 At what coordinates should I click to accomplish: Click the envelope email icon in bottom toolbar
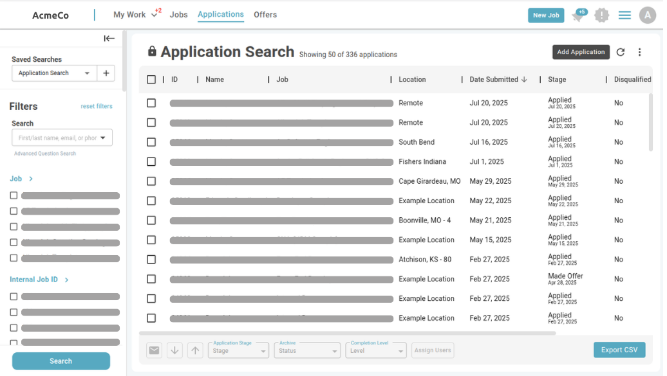tap(154, 350)
